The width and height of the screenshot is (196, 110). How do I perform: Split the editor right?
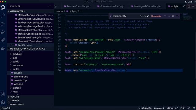tap(189, 6)
